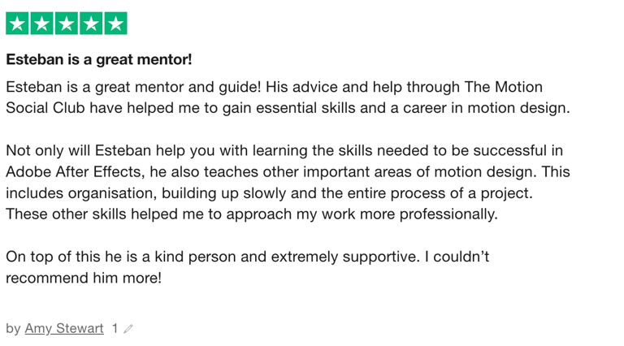Image resolution: width=624 pixels, height=346 pixels.
Task: Select the fifth rating star
Action: (x=116, y=24)
